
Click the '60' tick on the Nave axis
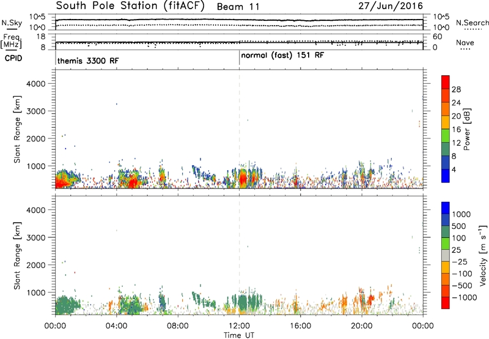point(437,37)
